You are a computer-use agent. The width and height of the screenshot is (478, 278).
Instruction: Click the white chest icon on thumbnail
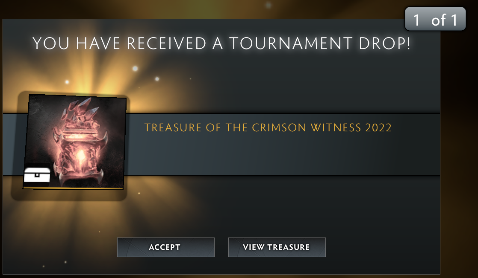point(37,175)
